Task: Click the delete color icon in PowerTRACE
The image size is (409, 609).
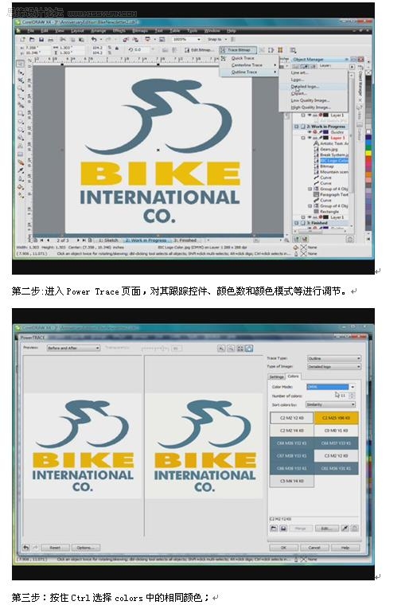Action: click(354, 529)
